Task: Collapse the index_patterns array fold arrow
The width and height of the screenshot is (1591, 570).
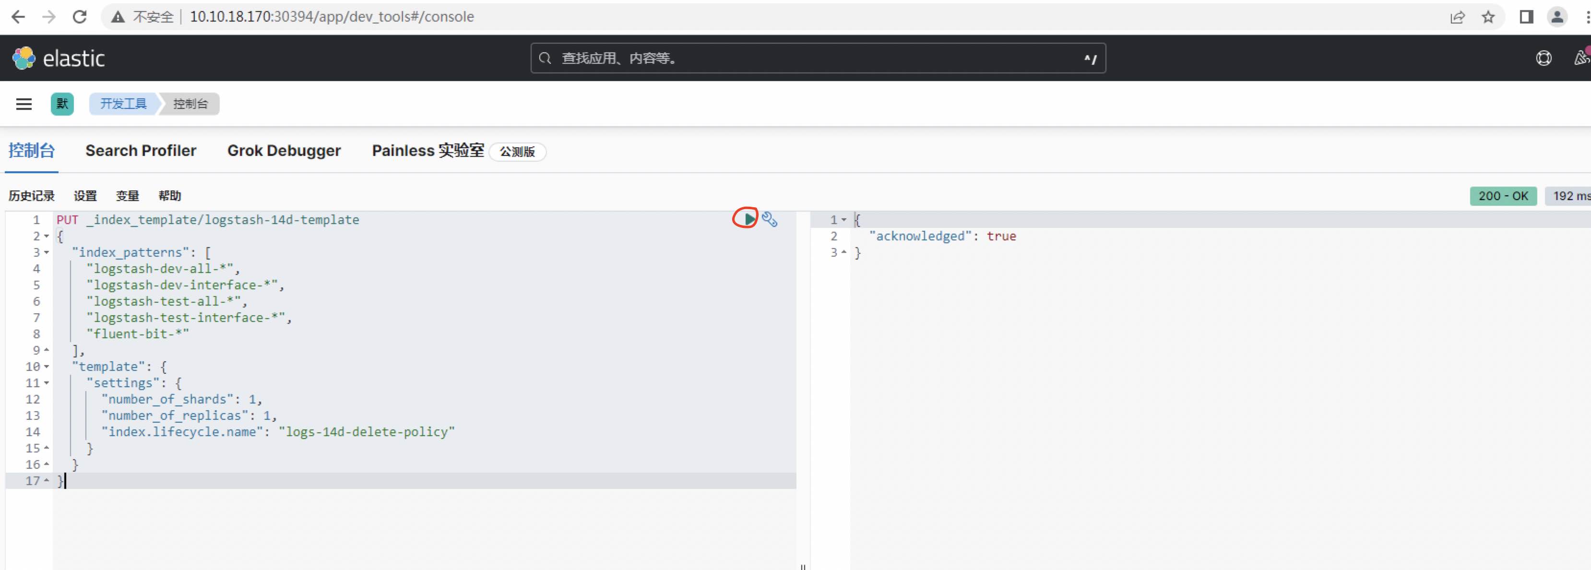Action: pos(47,252)
